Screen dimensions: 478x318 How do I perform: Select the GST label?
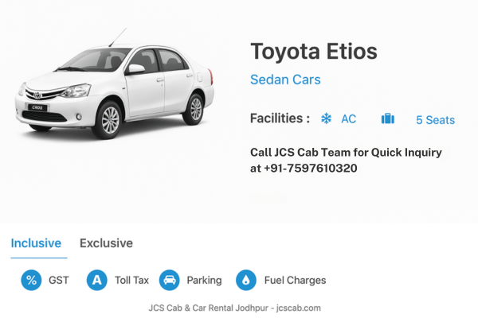tap(59, 281)
